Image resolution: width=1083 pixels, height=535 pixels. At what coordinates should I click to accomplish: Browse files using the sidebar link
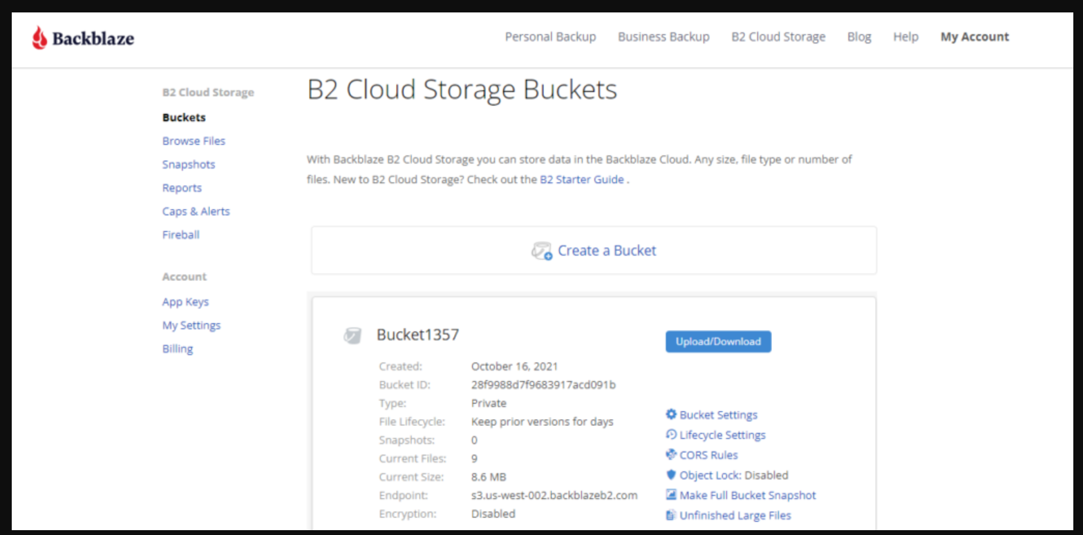click(194, 140)
